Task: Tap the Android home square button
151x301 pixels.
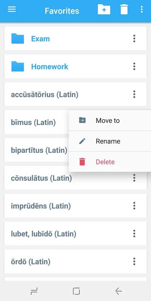Action: pos(76,291)
